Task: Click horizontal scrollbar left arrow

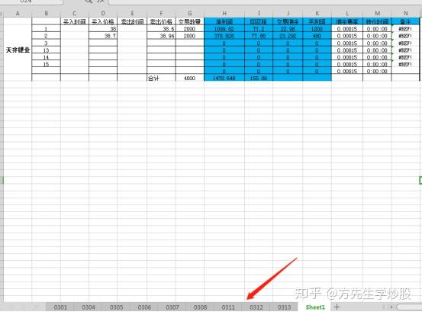Action: (x=391, y=307)
